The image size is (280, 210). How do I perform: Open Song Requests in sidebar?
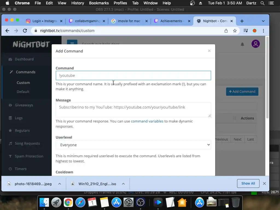click(27, 143)
